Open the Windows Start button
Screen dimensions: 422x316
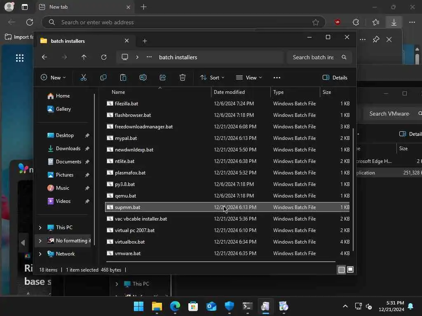coord(138,306)
